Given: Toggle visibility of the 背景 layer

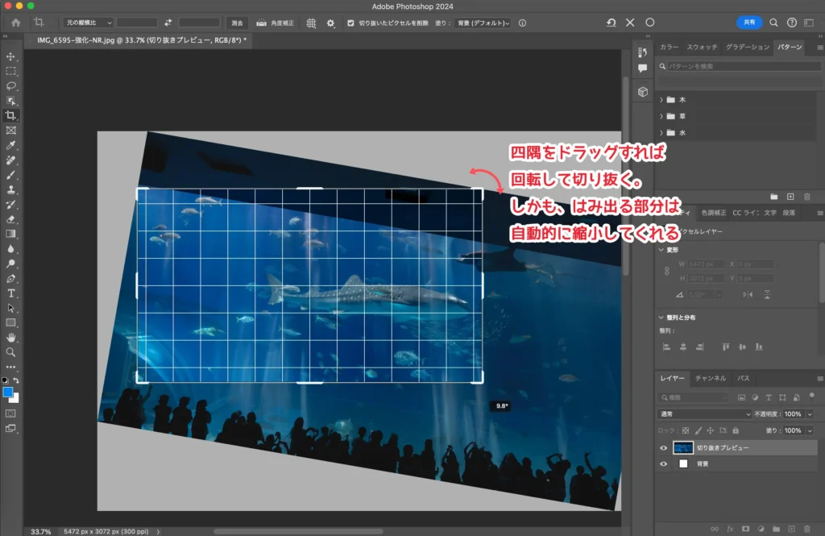Looking at the screenshot, I should pos(664,464).
